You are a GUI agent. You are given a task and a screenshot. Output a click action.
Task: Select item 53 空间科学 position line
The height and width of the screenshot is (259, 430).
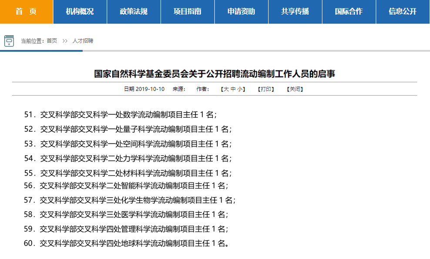[x=128, y=144]
